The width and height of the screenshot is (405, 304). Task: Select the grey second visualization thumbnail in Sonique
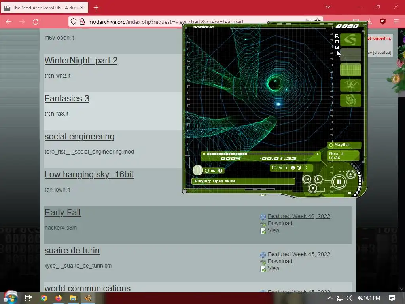[350, 55]
